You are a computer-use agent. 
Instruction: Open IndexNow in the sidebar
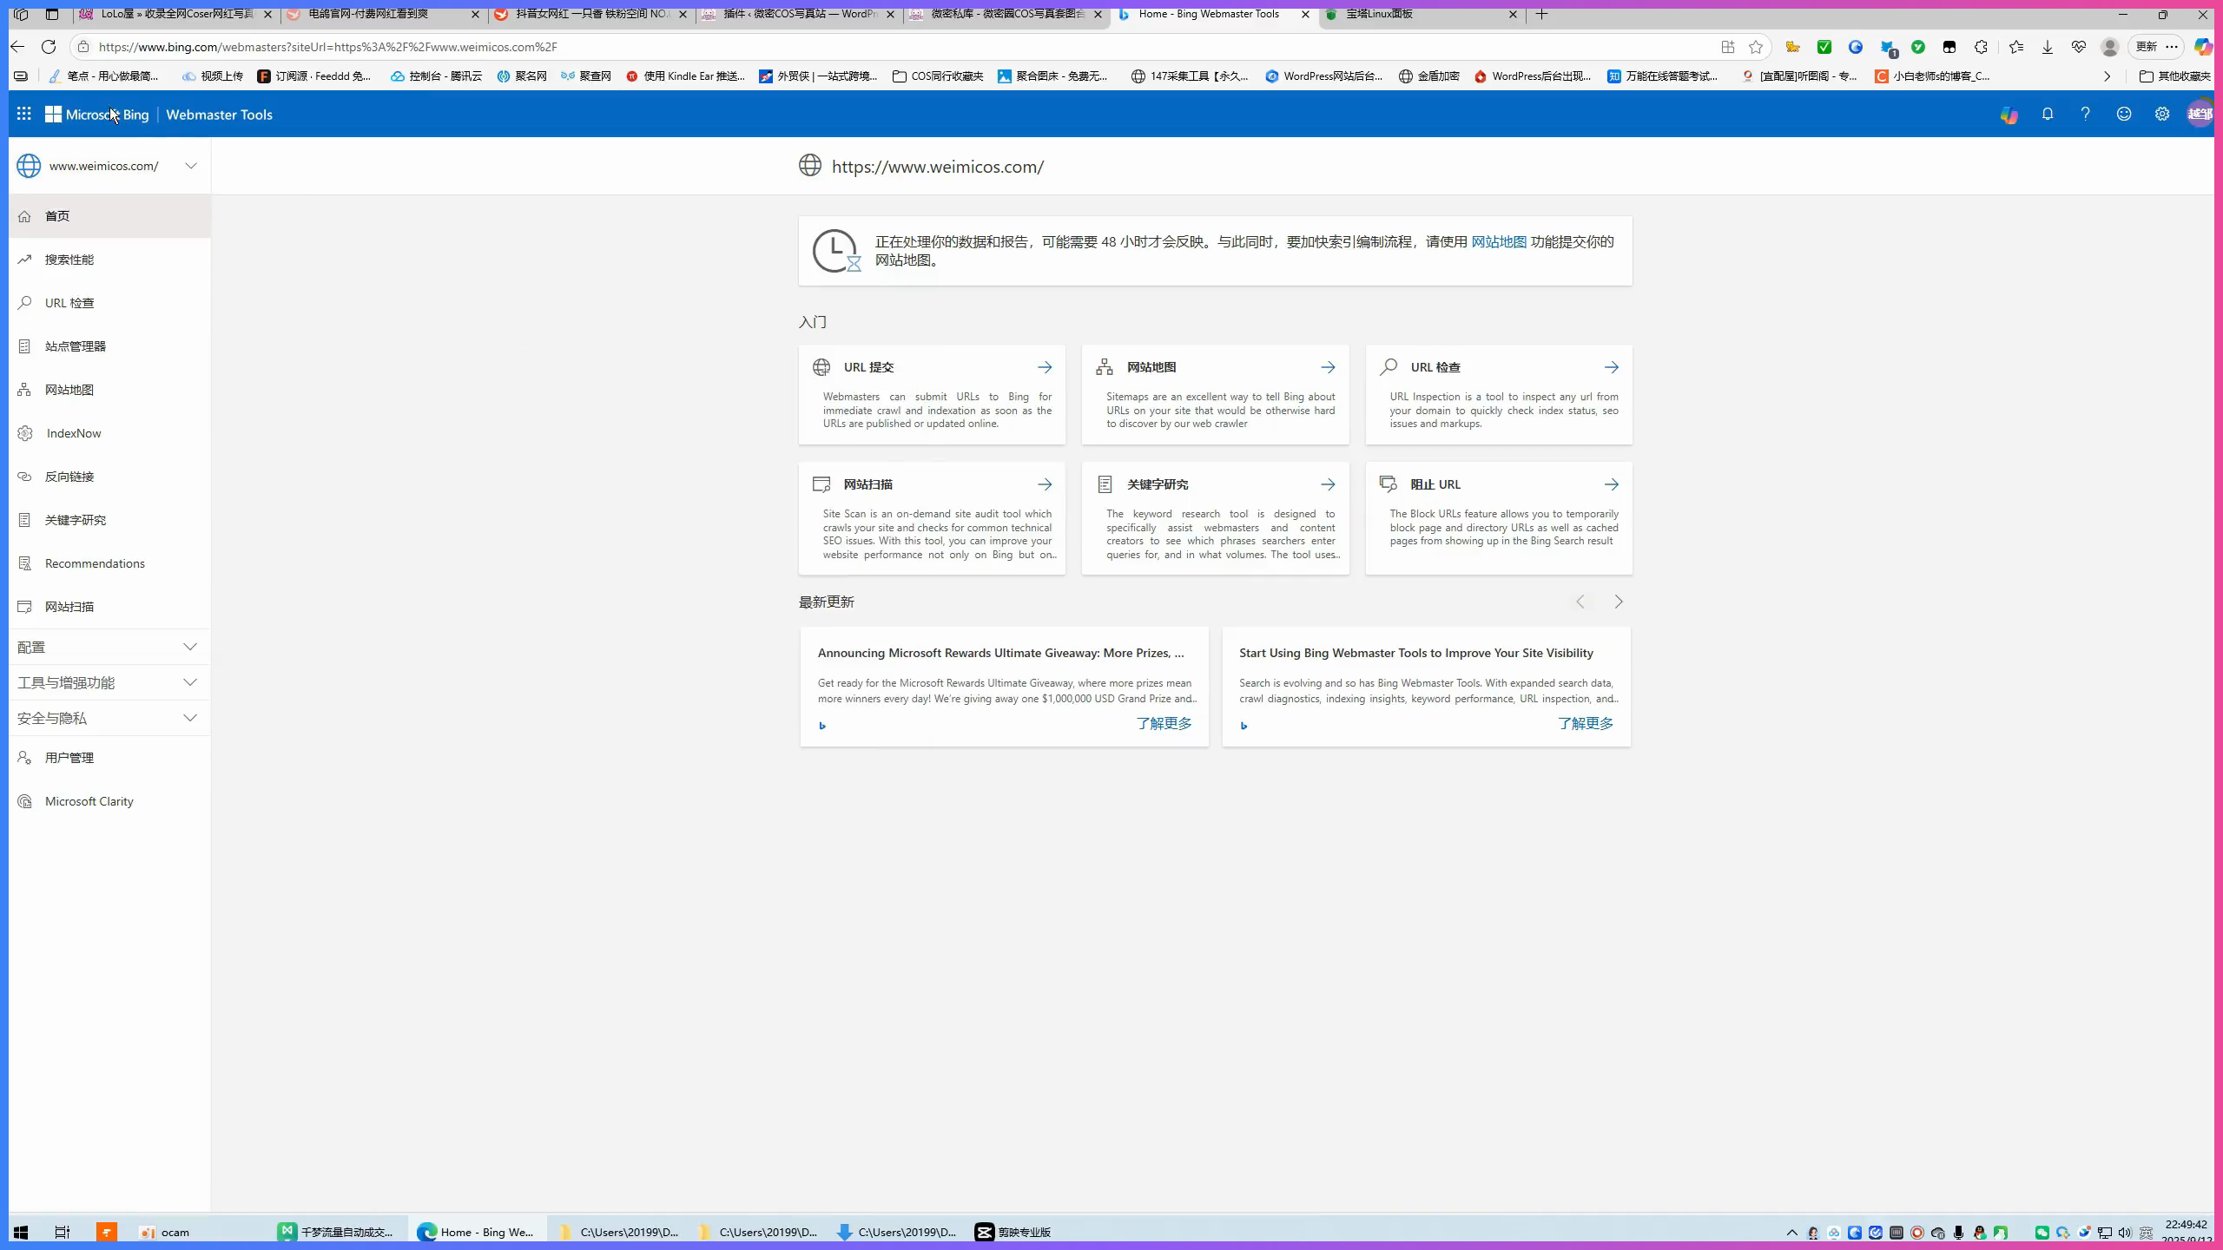109,433
